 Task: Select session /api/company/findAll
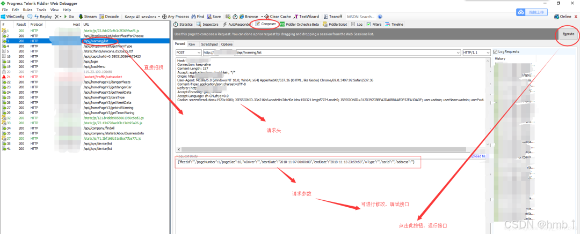click(85, 128)
